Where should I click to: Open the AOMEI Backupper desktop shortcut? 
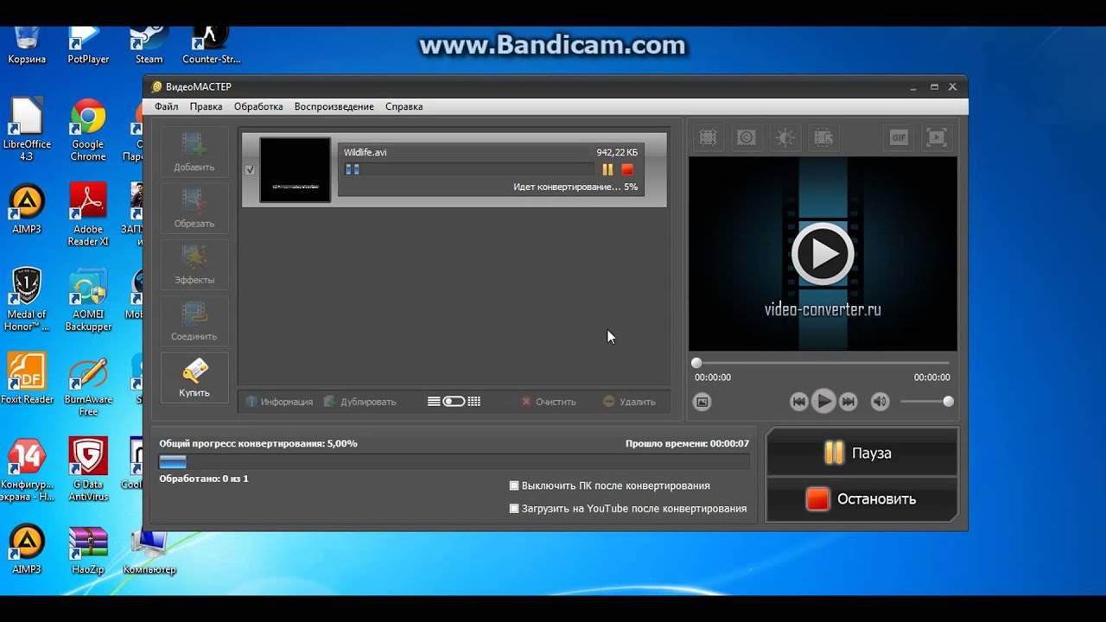[88, 301]
